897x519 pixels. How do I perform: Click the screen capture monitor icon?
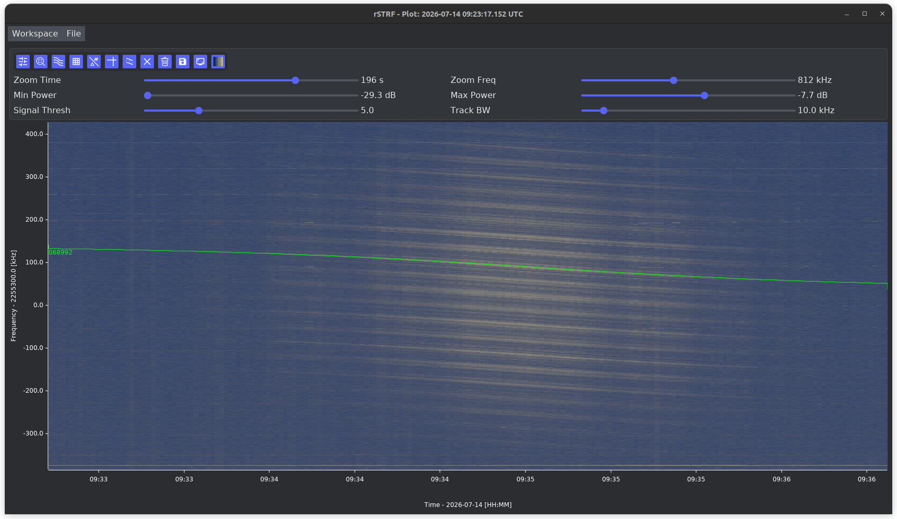pyautogui.click(x=200, y=62)
